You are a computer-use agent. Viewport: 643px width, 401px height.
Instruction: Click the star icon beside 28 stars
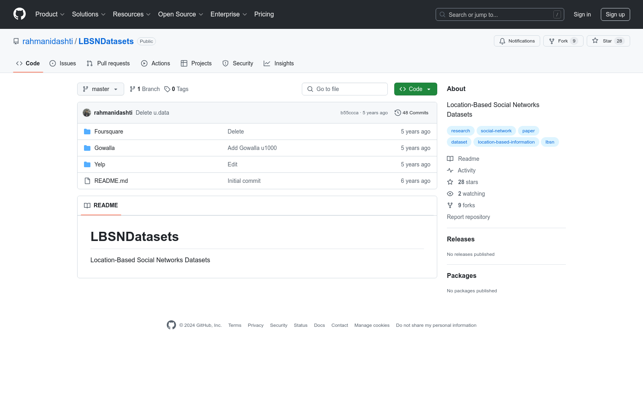pyautogui.click(x=450, y=182)
